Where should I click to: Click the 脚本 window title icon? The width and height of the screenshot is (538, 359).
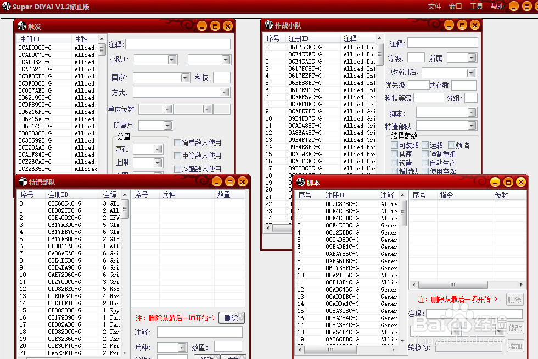301,181
